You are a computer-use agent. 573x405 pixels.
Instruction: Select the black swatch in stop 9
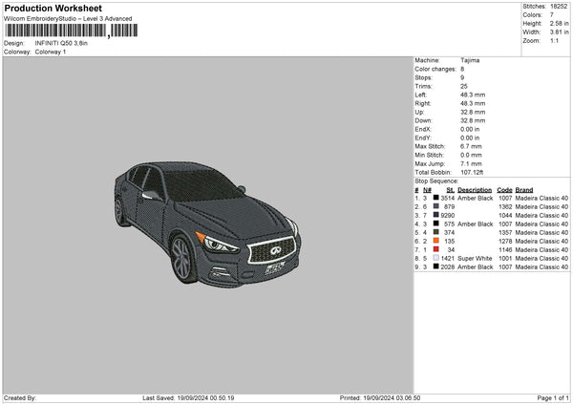click(x=436, y=266)
